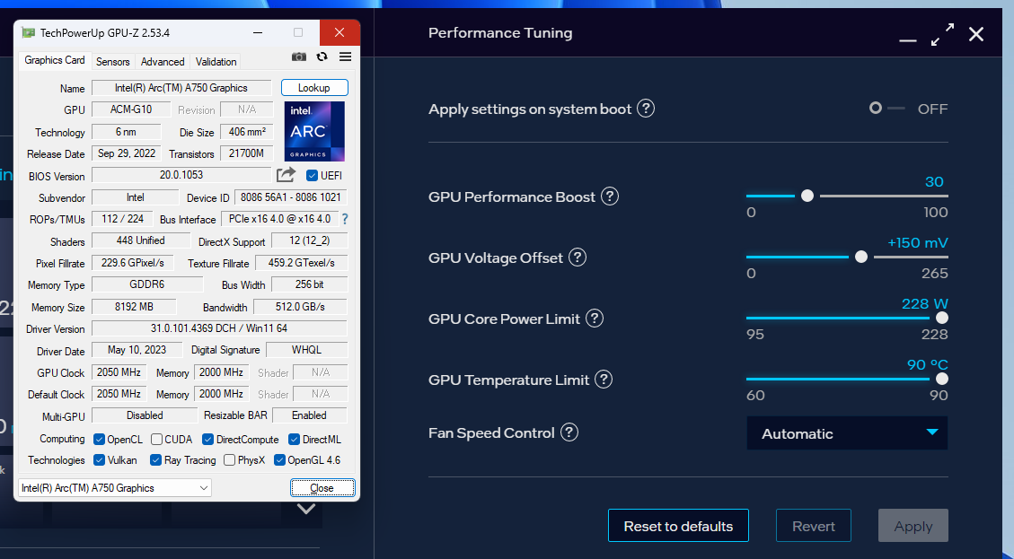This screenshot has height=559, width=1014.
Task: Click help icon beside GPU Core Power Limit
Action: 594,318
